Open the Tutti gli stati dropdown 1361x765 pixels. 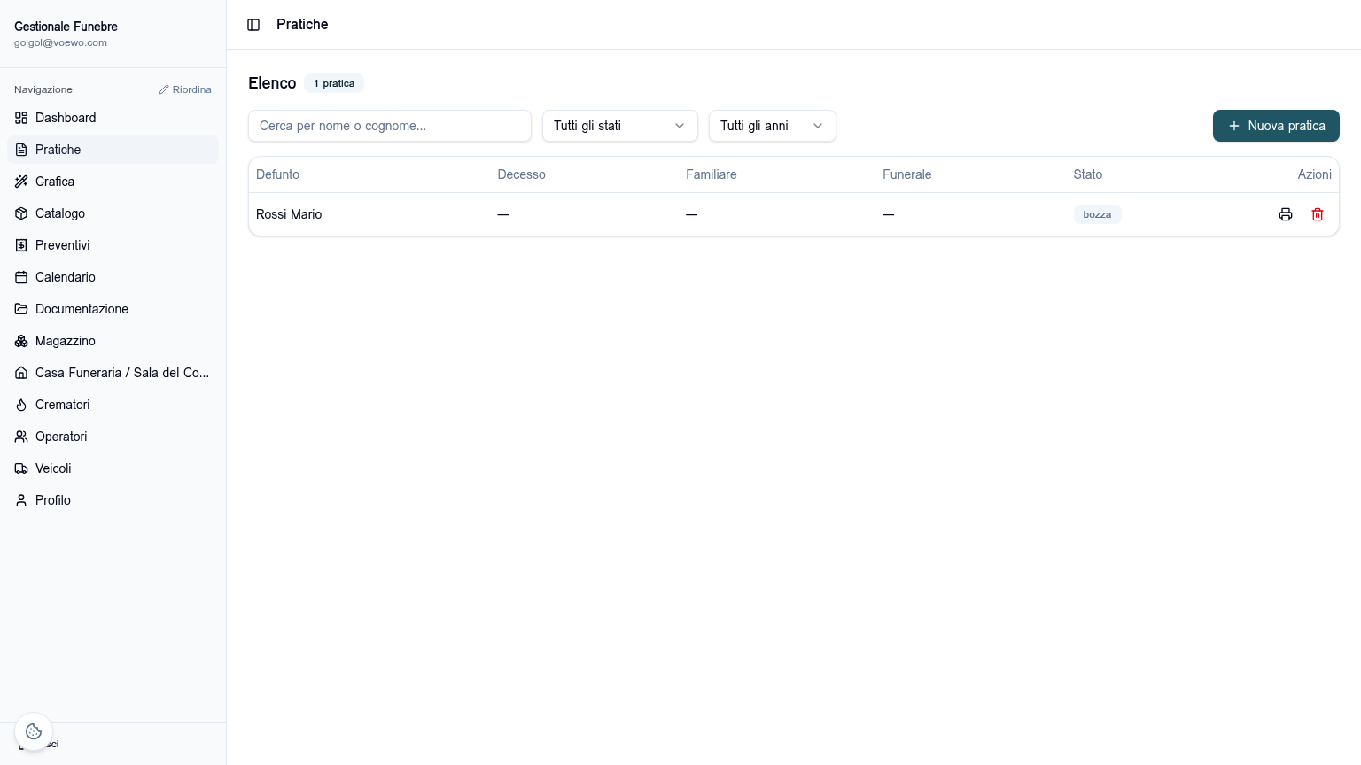tap(620, 126)
